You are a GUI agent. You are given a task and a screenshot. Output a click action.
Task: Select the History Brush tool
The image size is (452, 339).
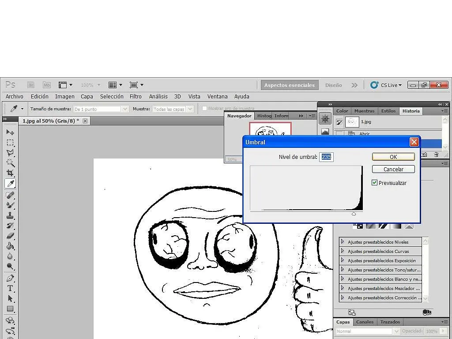pos(10,226)
